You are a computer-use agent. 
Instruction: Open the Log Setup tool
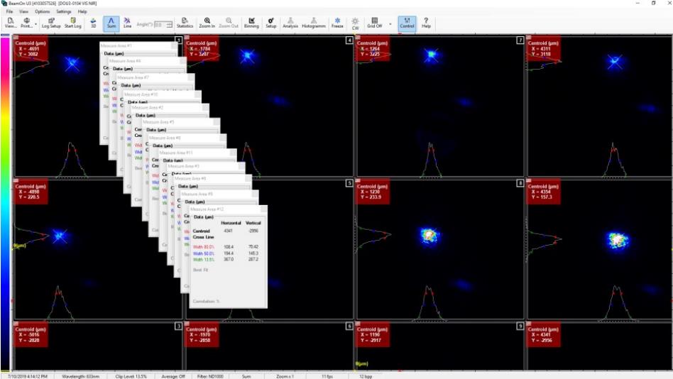tap(51, 23)
